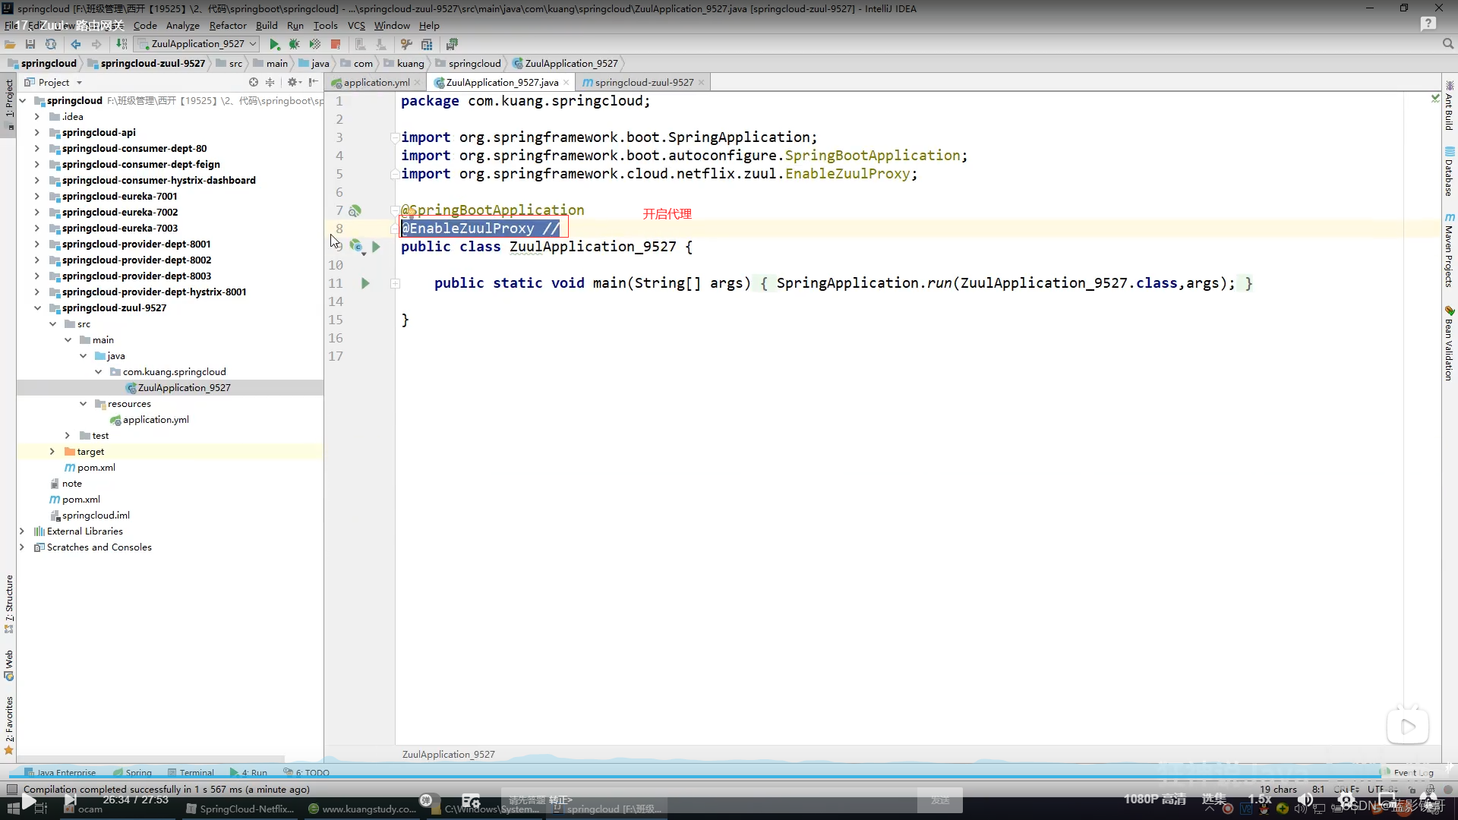Close the ZuulApplication_9527.java tab
Screen dimensions: 1458x820
(566, 82)
